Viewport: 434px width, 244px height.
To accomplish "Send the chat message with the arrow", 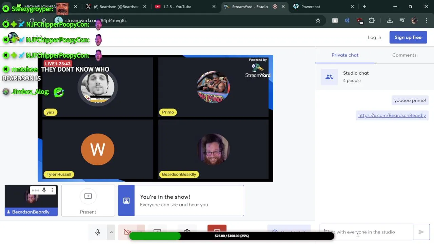I will (421, 232).
